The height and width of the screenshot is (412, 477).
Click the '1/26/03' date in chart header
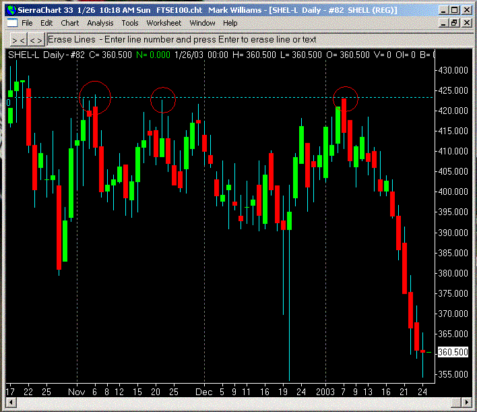189,55
